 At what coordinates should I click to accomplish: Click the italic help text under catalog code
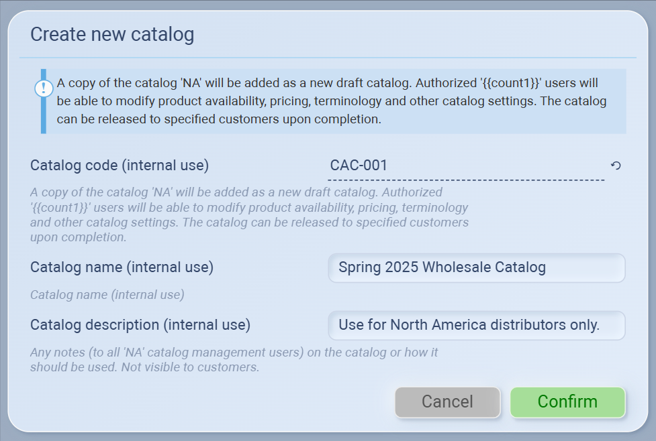click(x=248, y=213)
